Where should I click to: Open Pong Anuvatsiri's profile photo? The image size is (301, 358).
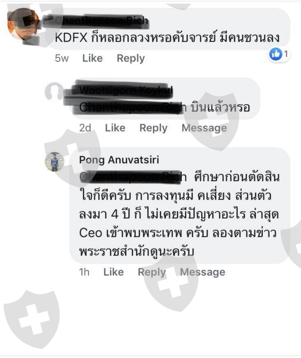pos(55,162)
